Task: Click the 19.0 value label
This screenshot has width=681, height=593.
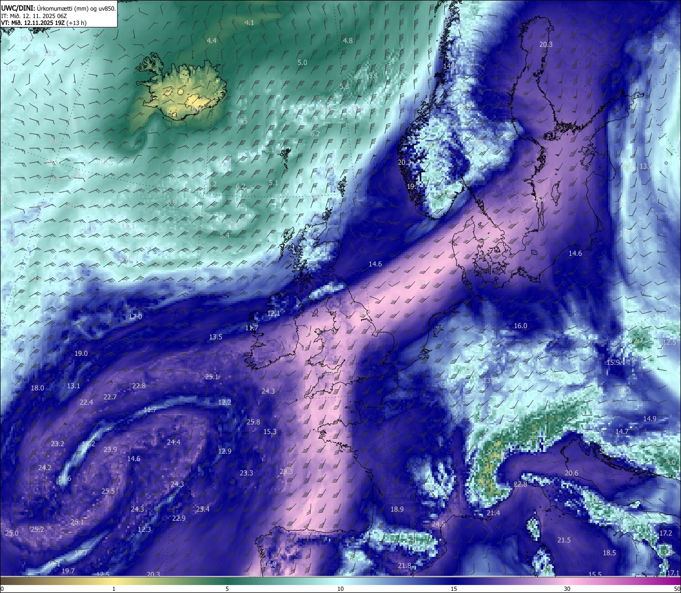Action: point(81,353)
